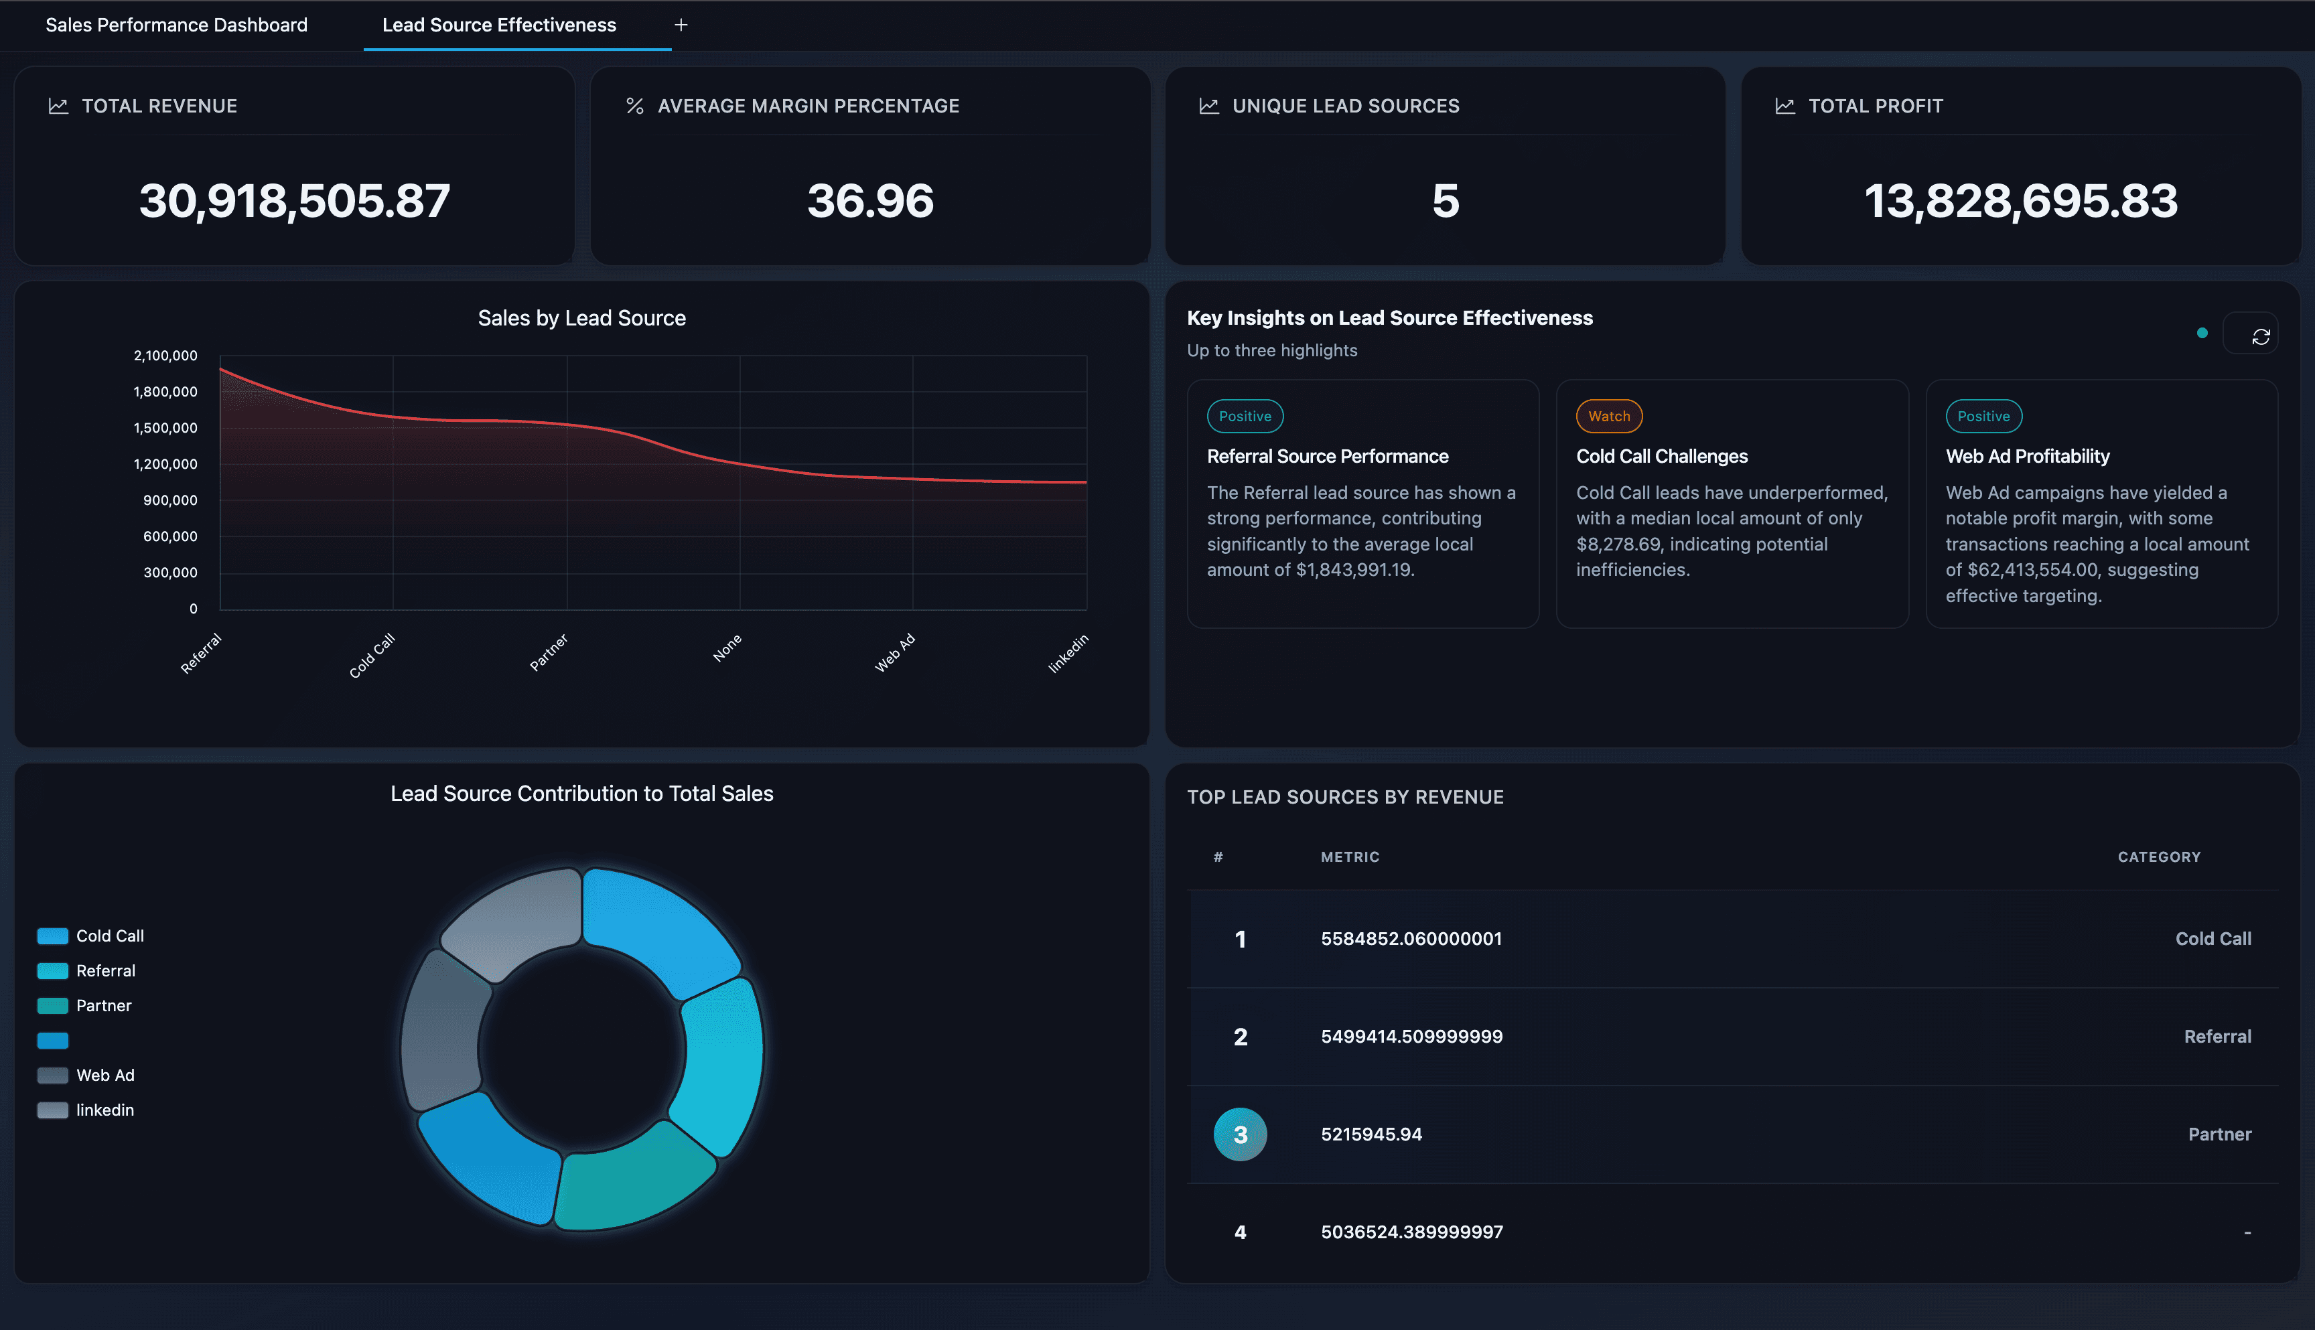Click the Watch badge on Cold Call Challenges
Viewport: 2315px width, 1330px height.
click(1609, 416)
